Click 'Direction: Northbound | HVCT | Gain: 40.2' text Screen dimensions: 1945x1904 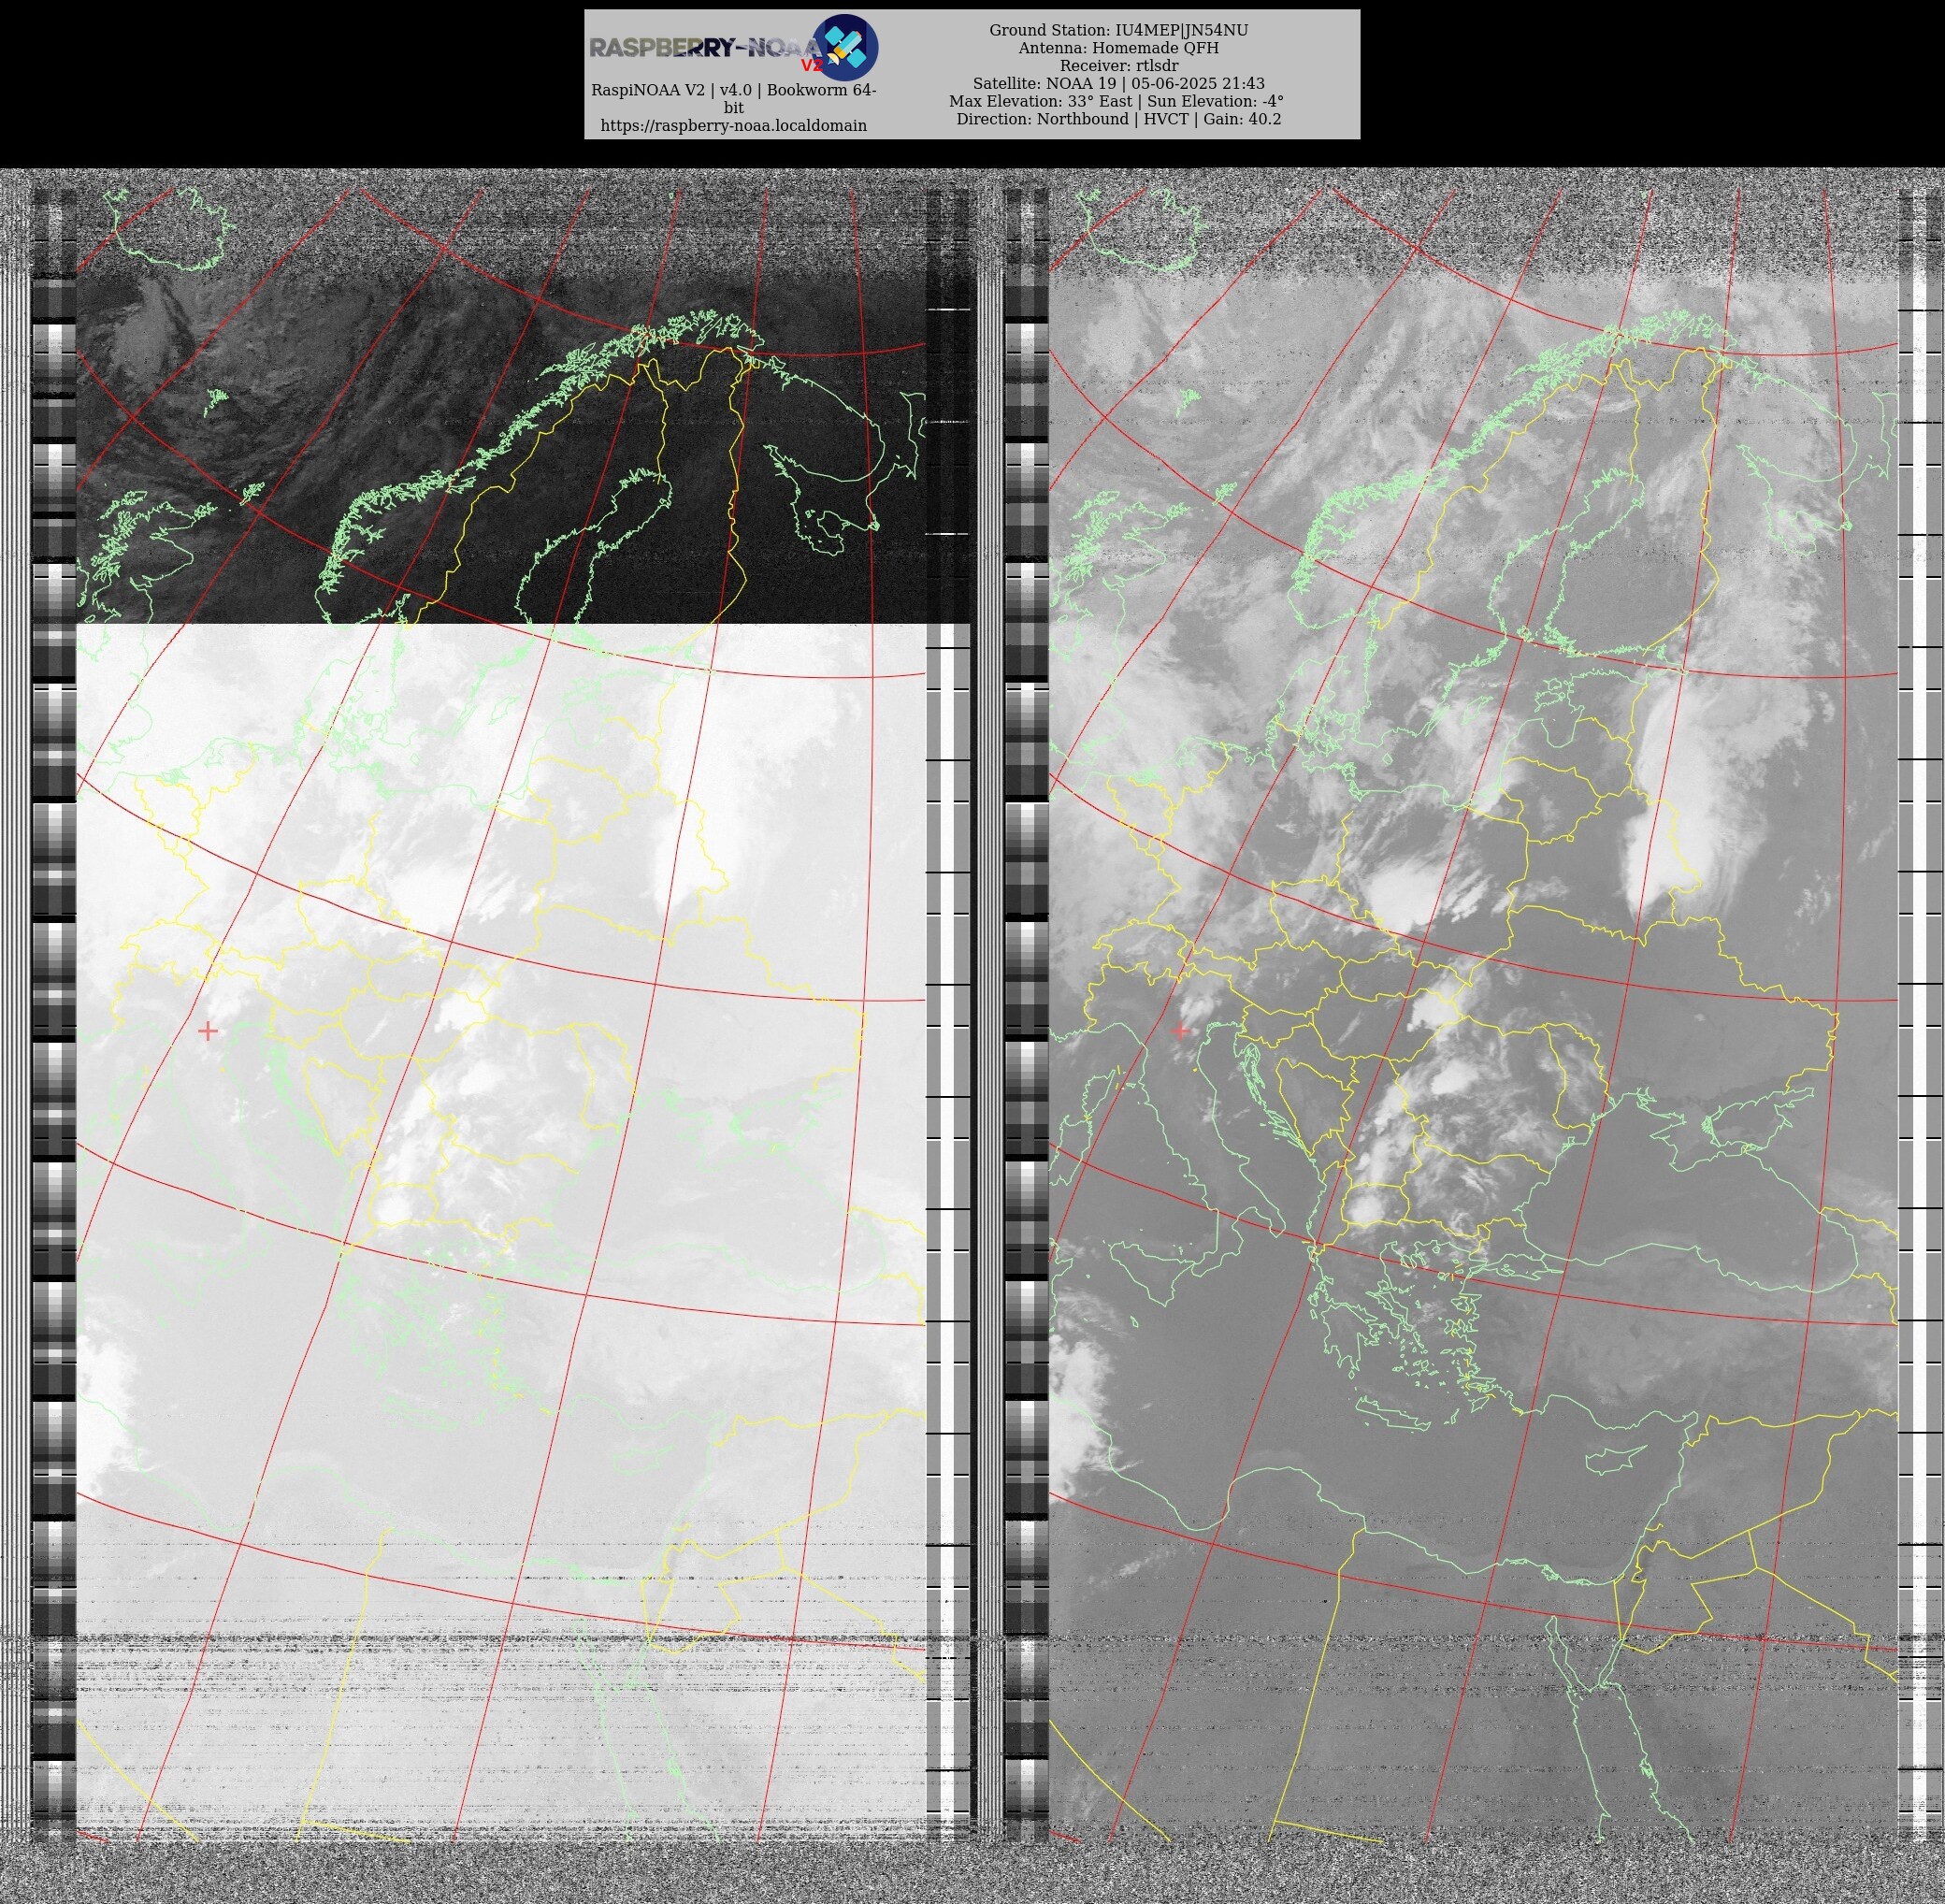click(1118, 119)
